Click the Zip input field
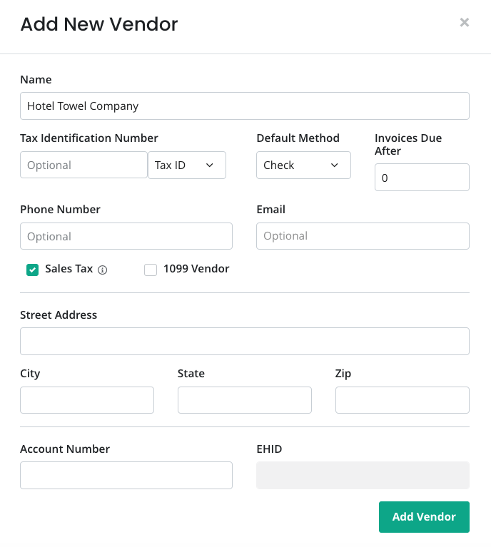This screenshot has height=547, width=491. (403, 400)
